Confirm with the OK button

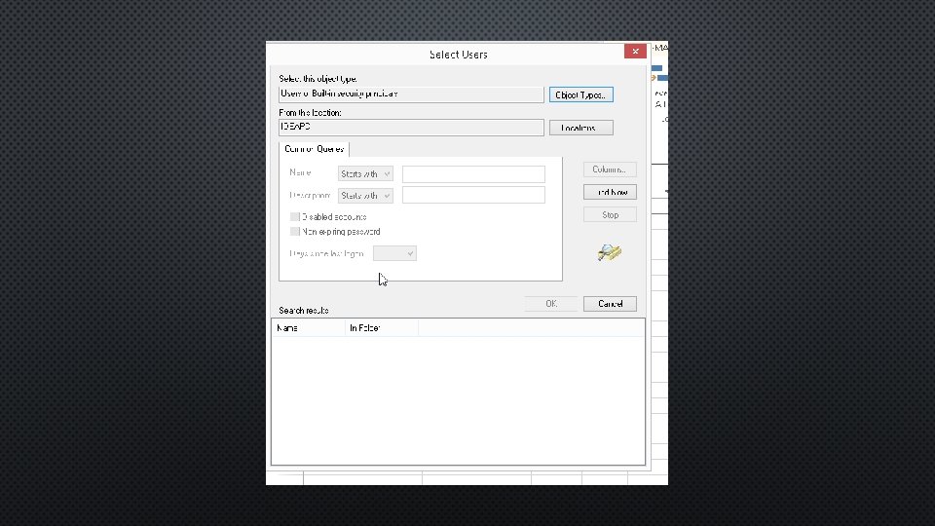[551, 304]
